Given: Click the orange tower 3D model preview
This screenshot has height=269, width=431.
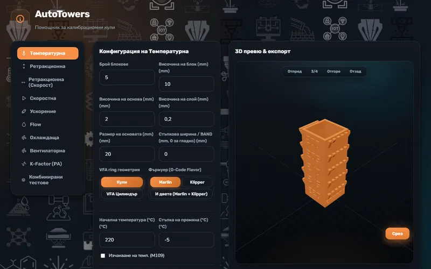Looking at the screenshot, I should (324, 163).
